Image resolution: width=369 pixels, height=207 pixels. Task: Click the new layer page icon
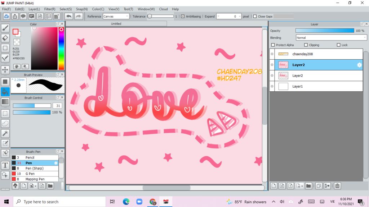pos(274,186)
